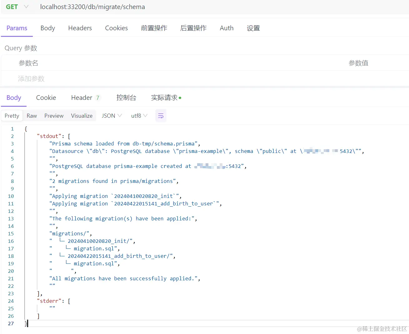Open the JSON format dropdown
Screen dimensions: 409x334
click(x=112, y=116)
